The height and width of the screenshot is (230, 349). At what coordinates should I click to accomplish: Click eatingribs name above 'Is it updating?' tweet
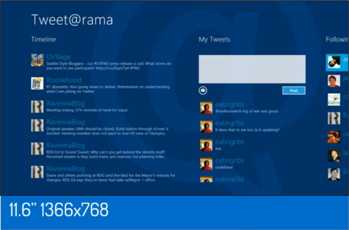click(x=230, y=123)
